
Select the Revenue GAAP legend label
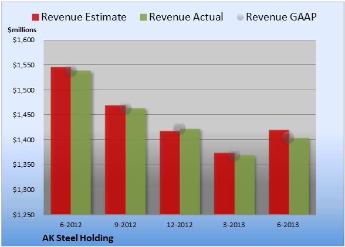point(281,17)
